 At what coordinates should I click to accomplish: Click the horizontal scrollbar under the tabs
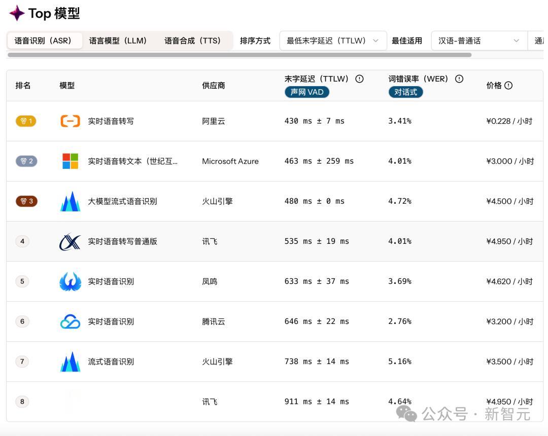click(239, 55)
